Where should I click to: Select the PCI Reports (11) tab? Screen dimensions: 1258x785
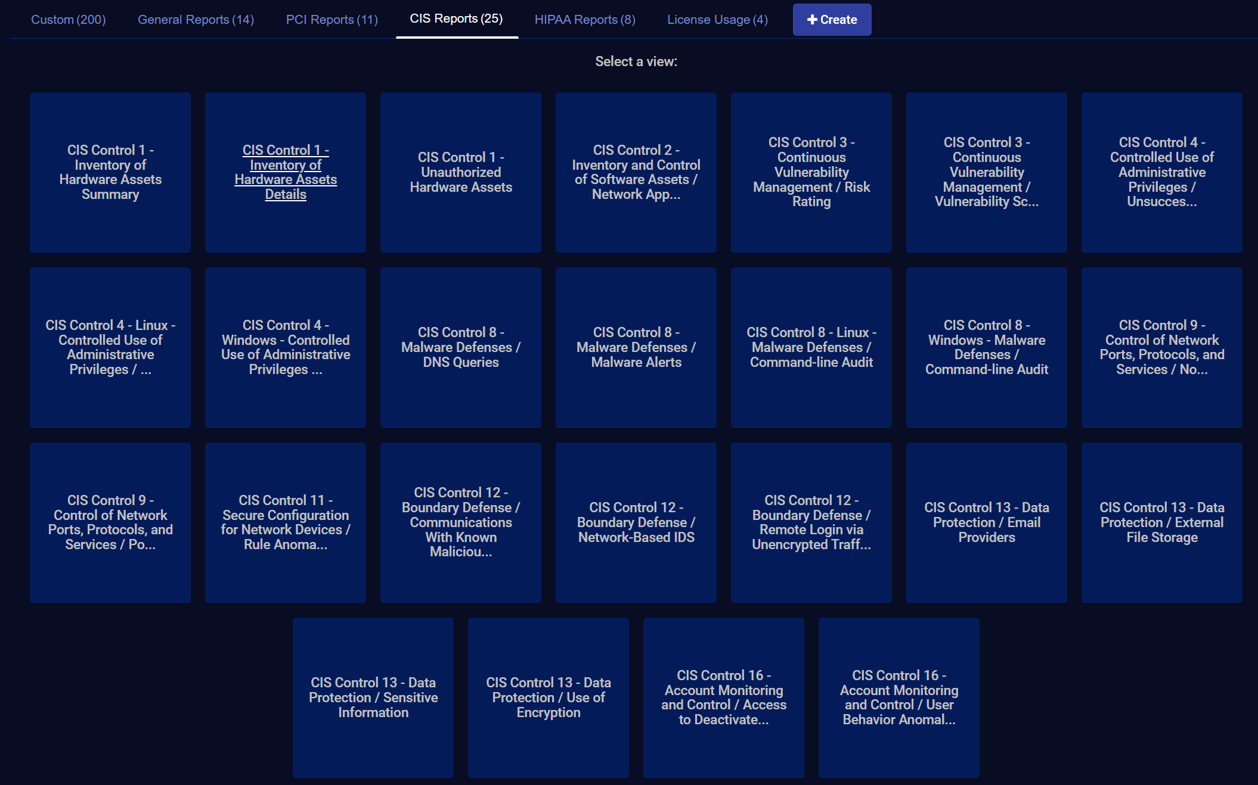331,20
